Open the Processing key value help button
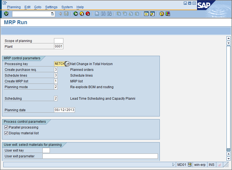 pyautogui.click(x=68, y=64)
